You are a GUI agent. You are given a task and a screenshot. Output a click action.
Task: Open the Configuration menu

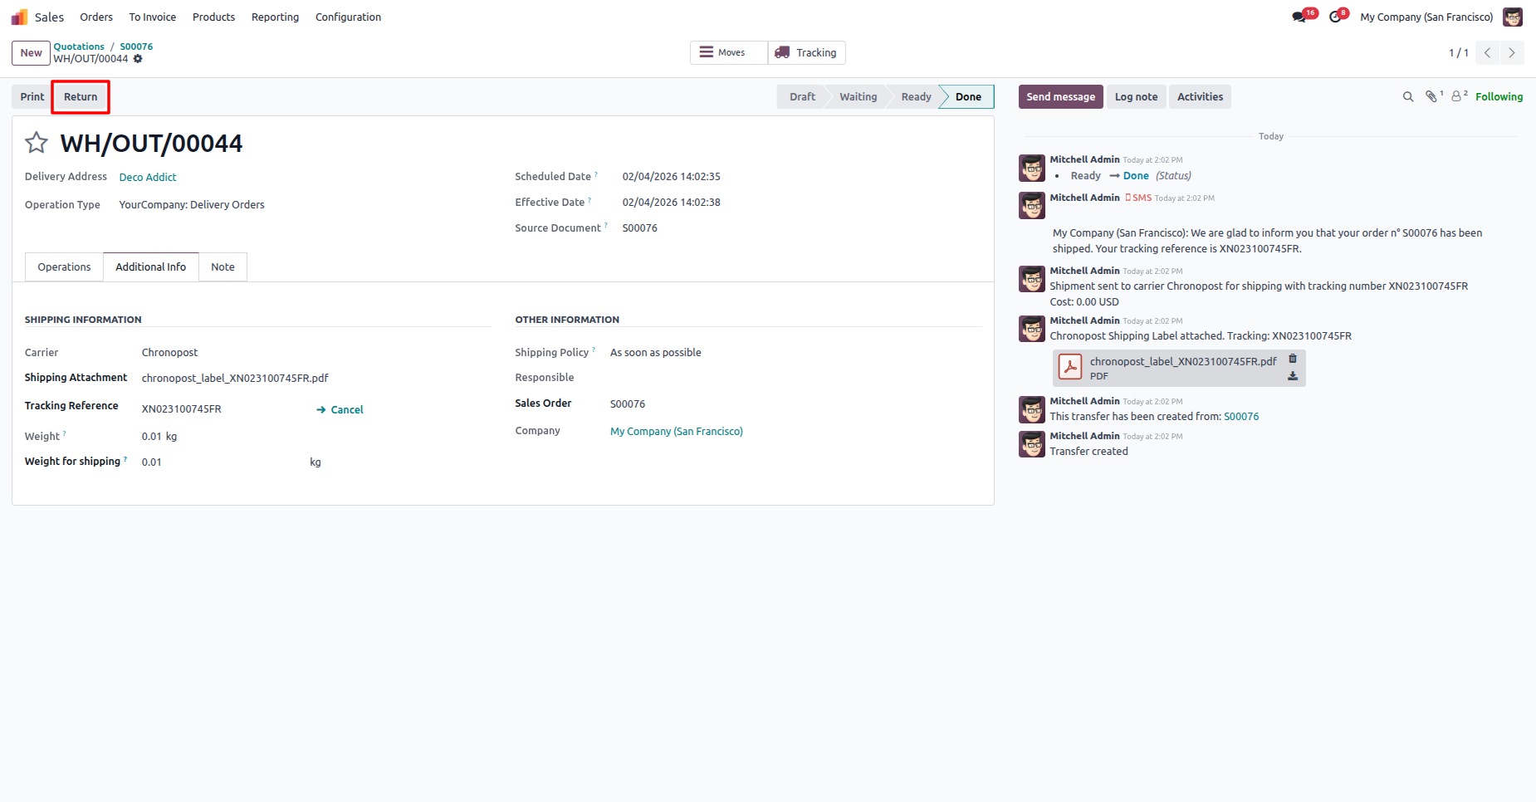tap(348, 17)
